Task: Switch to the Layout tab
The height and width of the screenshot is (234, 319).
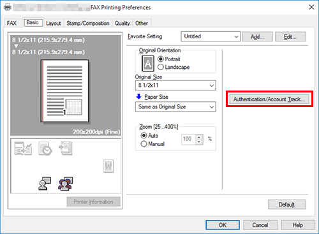Action: [54, 23]
